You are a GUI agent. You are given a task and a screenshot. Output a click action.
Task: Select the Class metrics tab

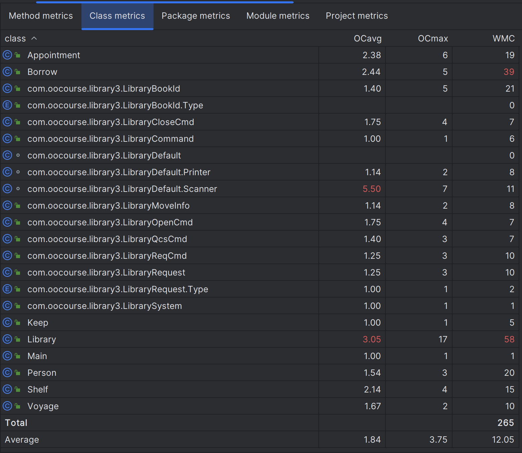(x=117, y=16)
